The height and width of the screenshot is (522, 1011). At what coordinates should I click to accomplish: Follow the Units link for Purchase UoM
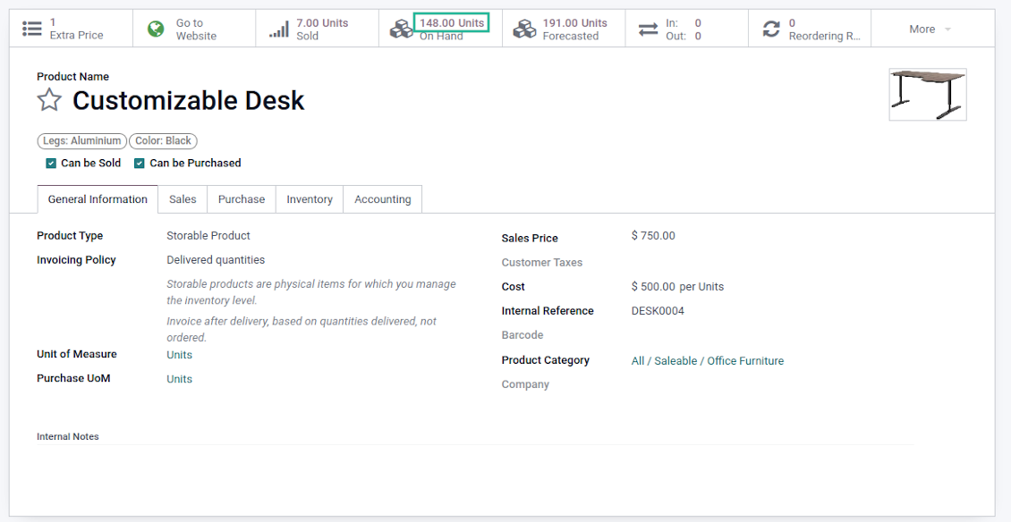179,379
